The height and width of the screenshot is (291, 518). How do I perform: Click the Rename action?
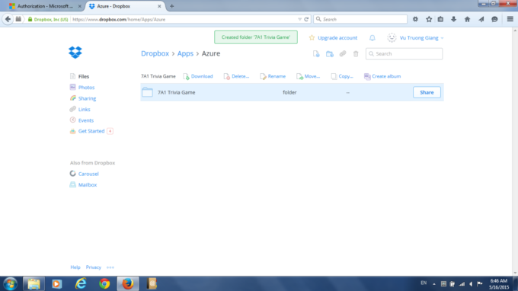[273, 76]
